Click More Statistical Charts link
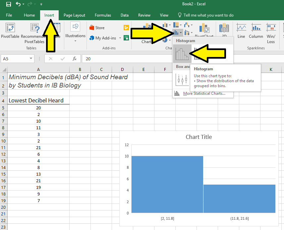This screenshot has width=284, height=230. point(204,93)
